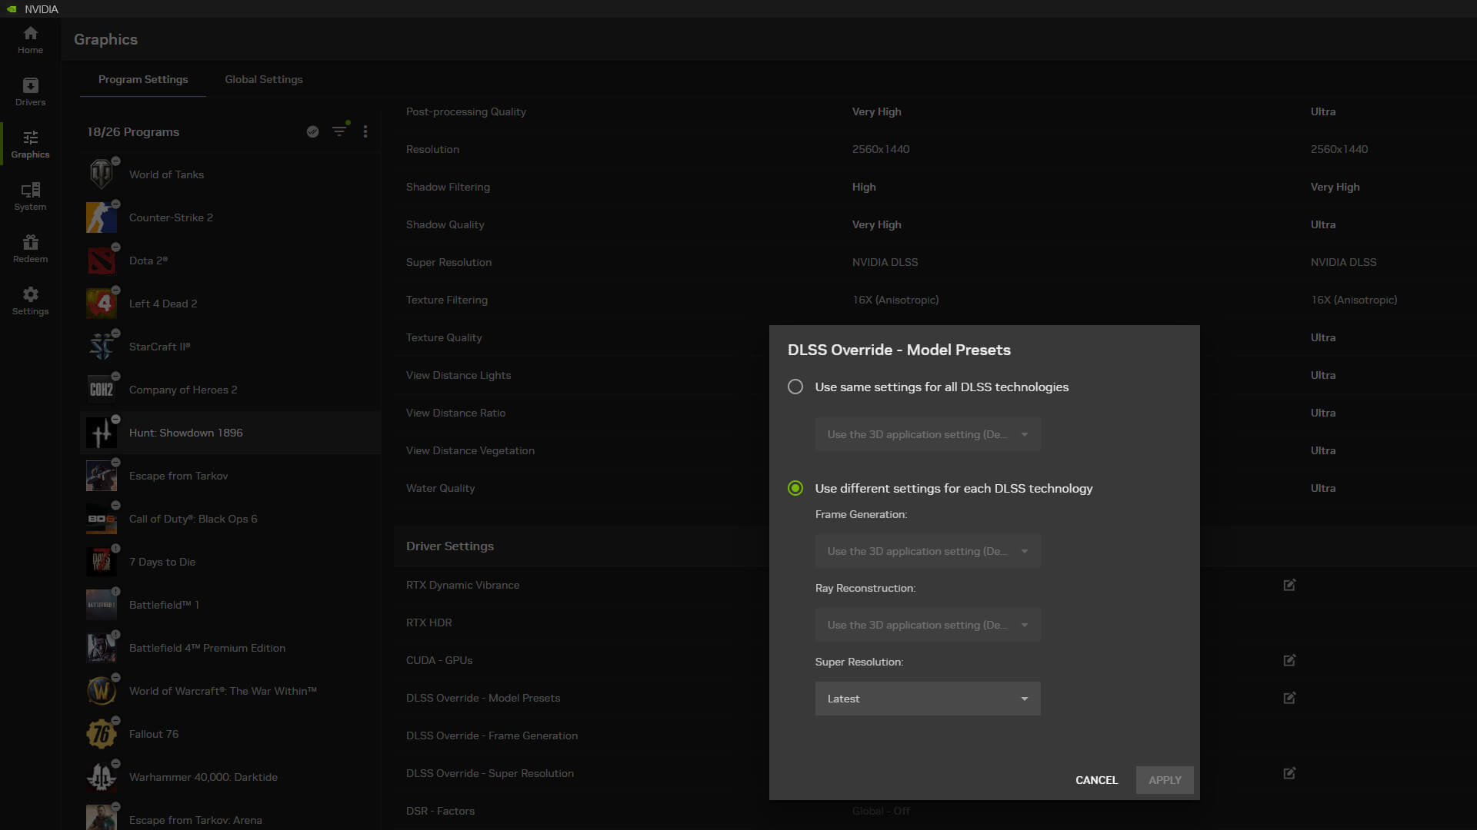The image size is (1477, 830).
Task: Open the programs list three-dot menu
Action: (x=365, y=131)
